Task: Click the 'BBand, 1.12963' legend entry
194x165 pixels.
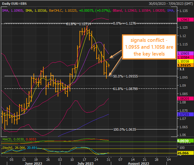Action: pos(125,10)
